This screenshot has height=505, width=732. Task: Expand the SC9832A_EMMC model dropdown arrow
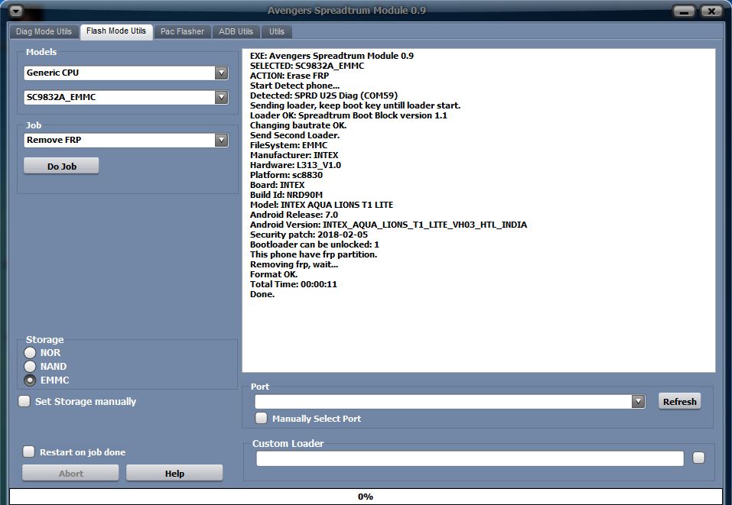[x=221, y=98]
